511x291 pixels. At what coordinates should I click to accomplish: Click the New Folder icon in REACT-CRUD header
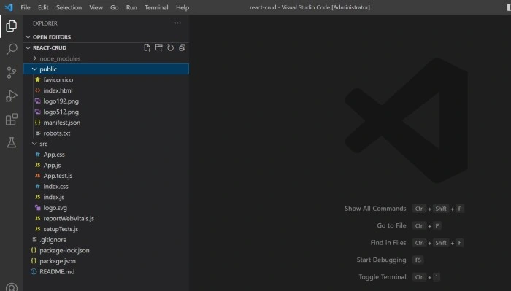[158, 48]
